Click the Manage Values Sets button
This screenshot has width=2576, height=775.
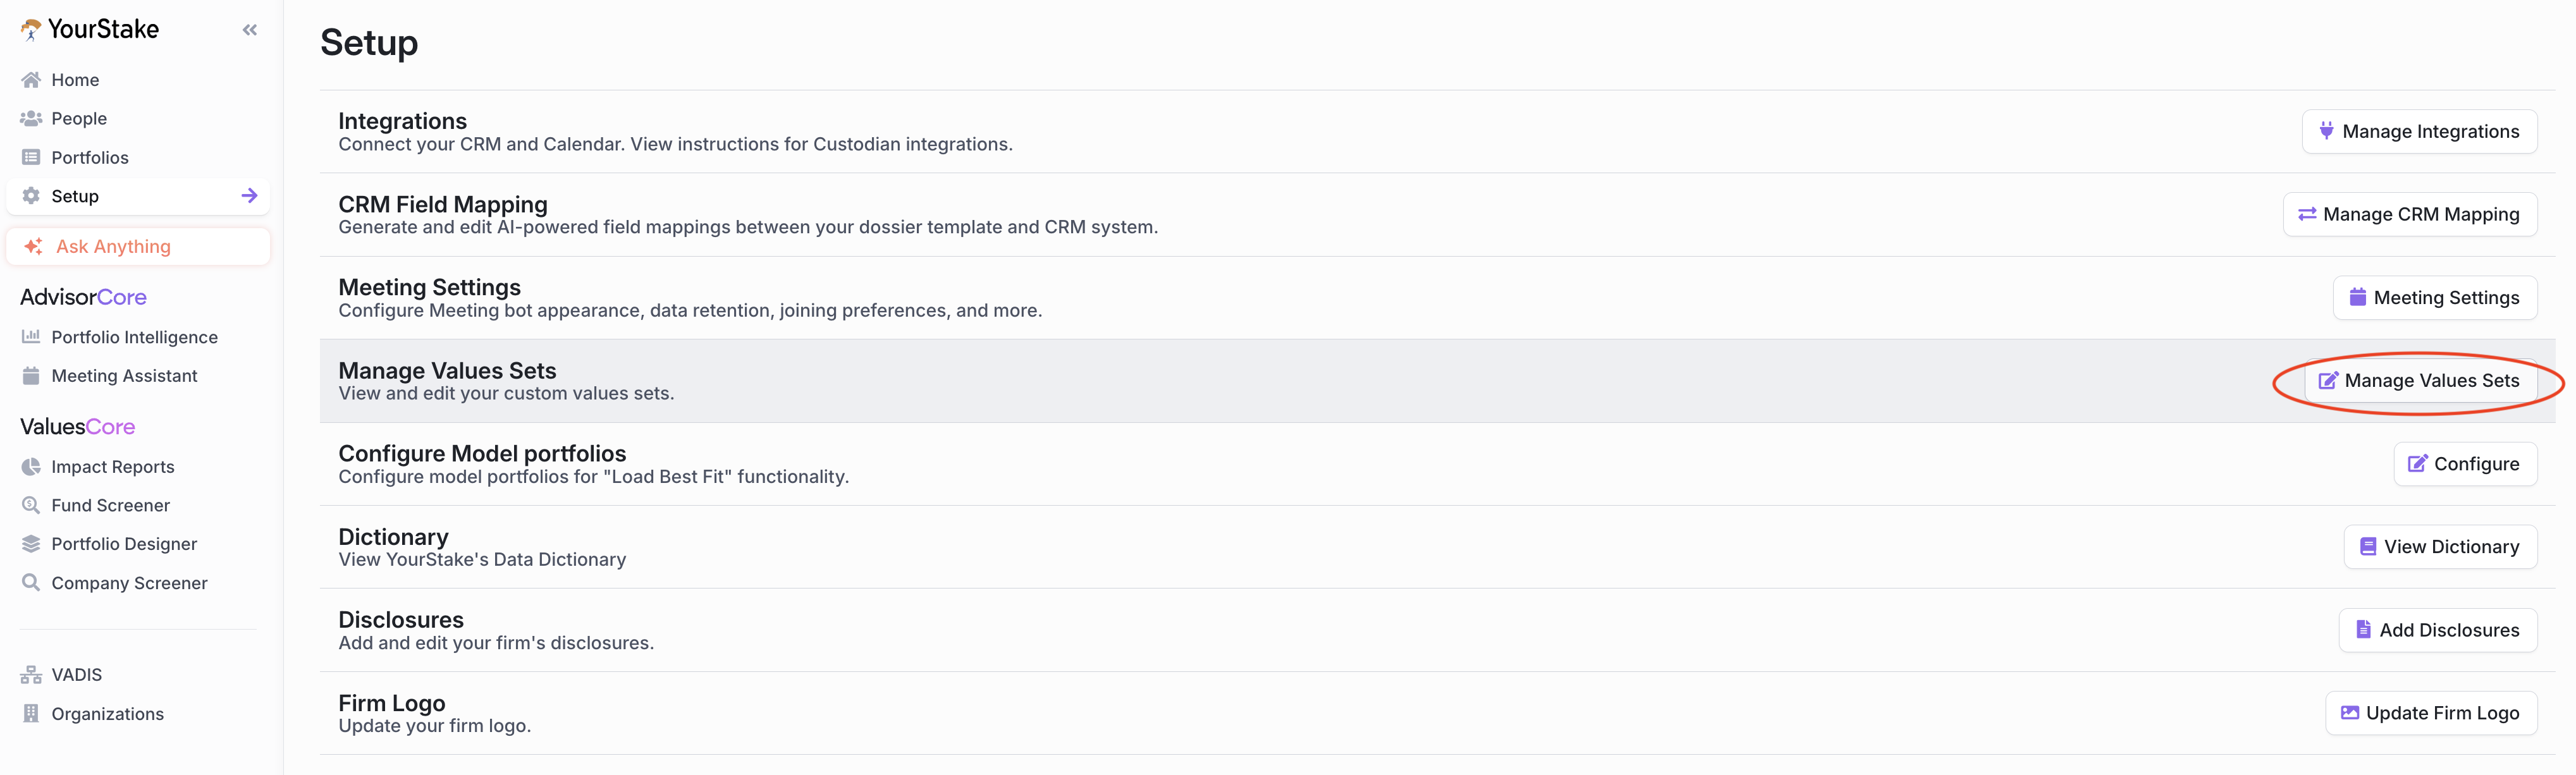[x=2420, y=381]
